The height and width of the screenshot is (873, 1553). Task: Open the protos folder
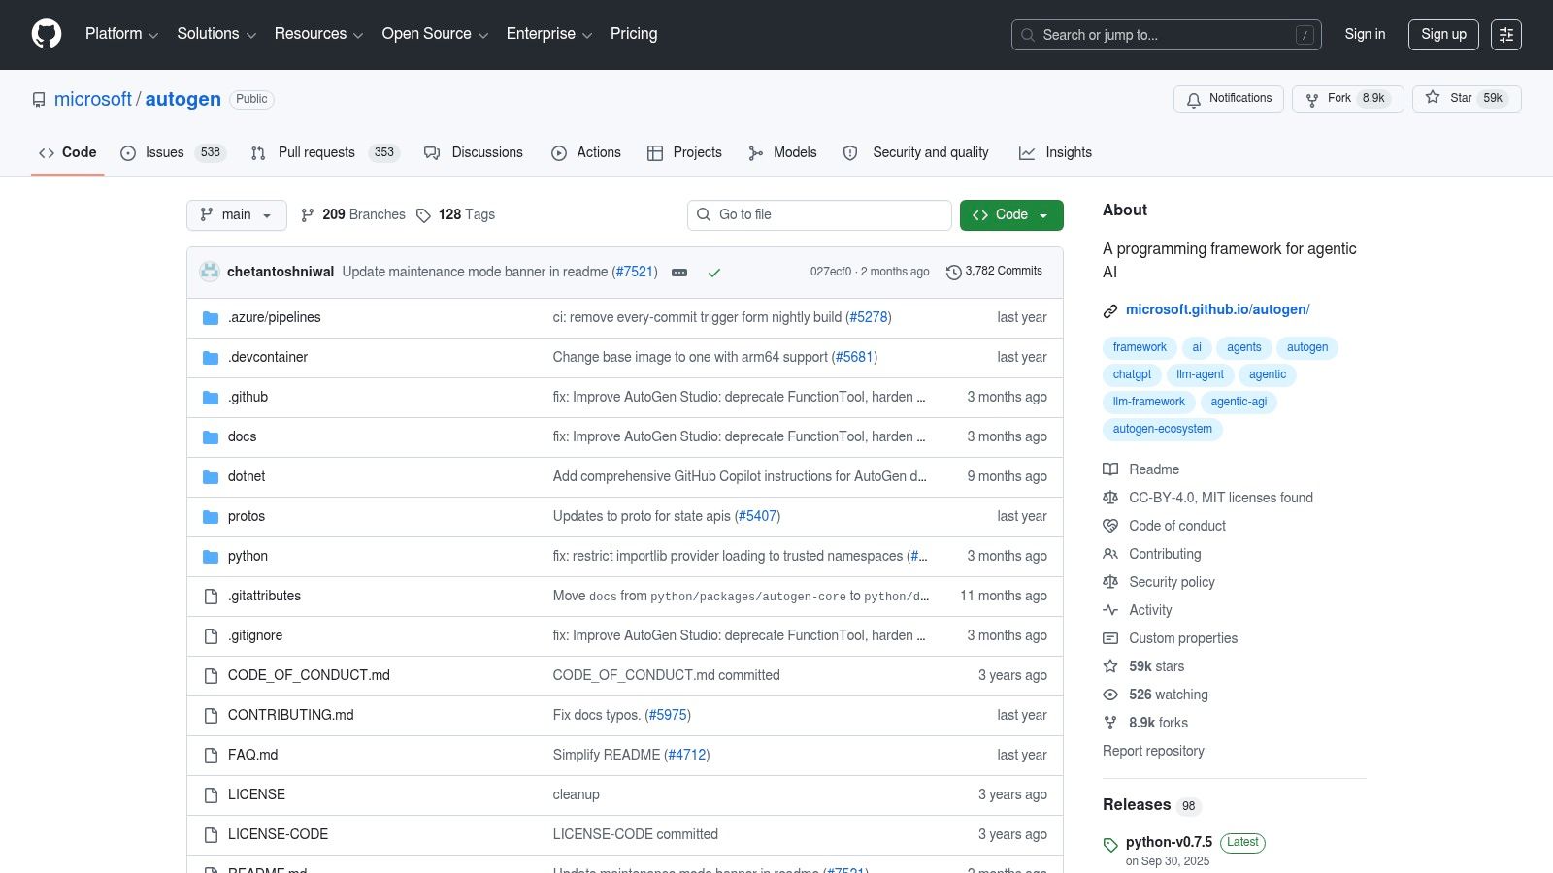coord(247,517)
